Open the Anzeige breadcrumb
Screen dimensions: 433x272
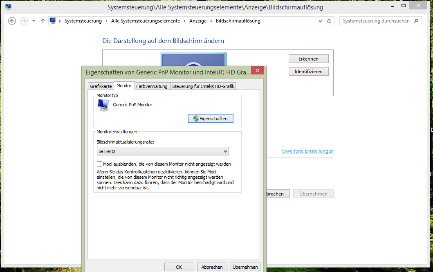pos(198,21)
